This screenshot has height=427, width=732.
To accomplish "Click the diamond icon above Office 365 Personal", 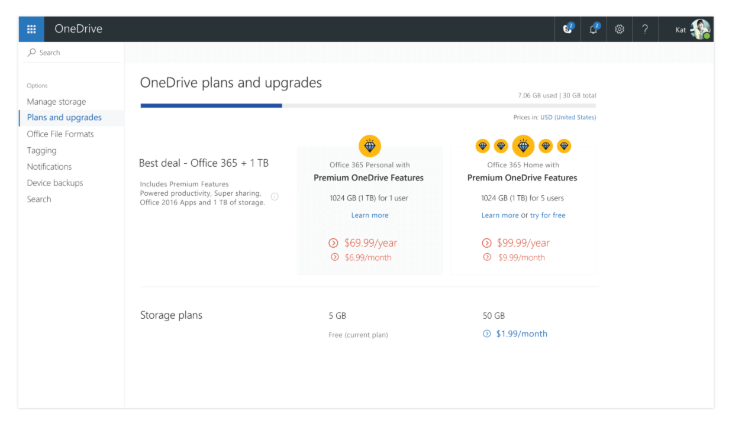I will coord(370,146).
